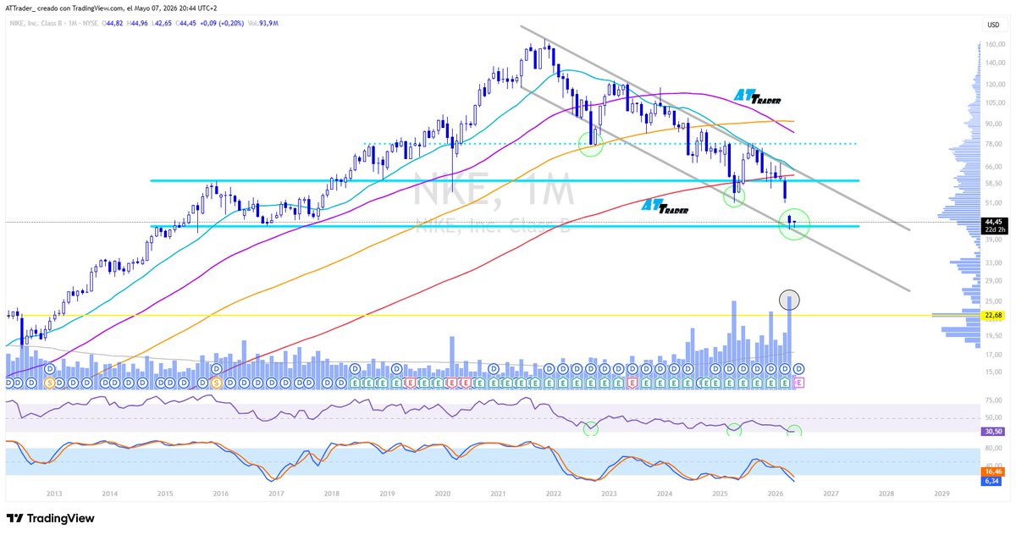Click the 2027 label on time axis
This screenshot has height=535, width=1016.
click(831, 492)
